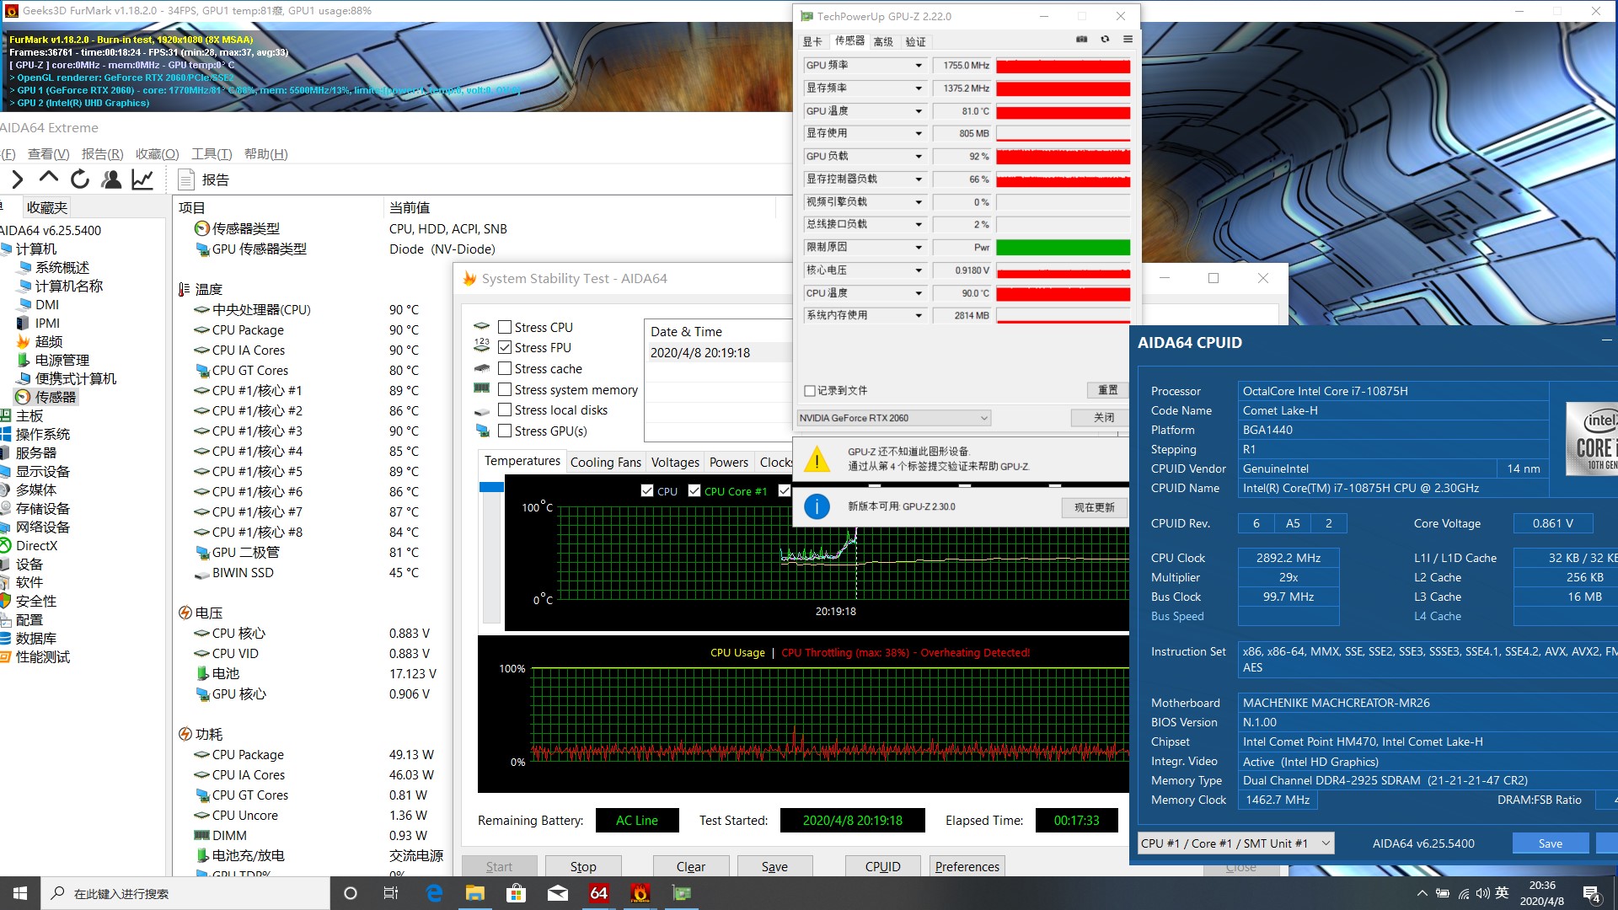Image resolution: width=1618 pixels, height=910 pixels.
Task: Click AIDA64 forward arrow toolbar icon
Action: click(x=18, y=179)
